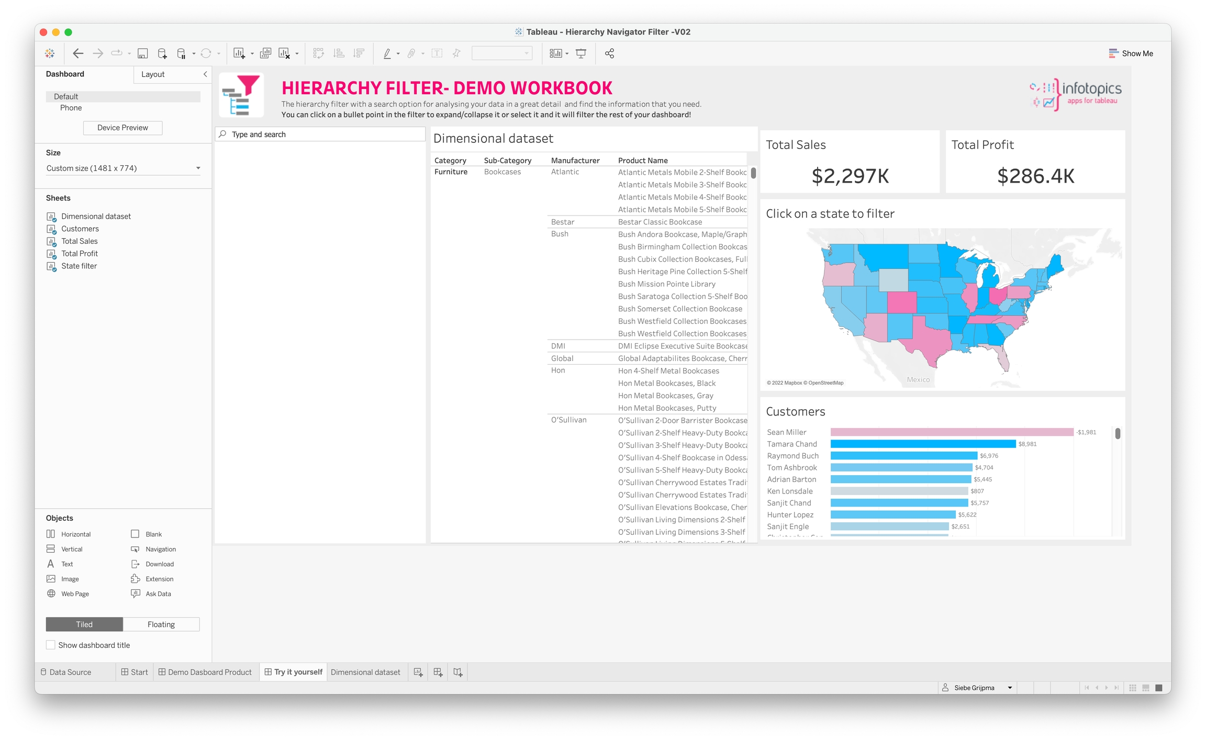Switch objects to Floating mode
This screenshot has height=740, width=1206.
click(161, 624)
